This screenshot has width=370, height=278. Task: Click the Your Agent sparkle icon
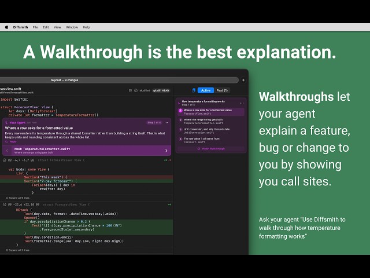[6, 123]
